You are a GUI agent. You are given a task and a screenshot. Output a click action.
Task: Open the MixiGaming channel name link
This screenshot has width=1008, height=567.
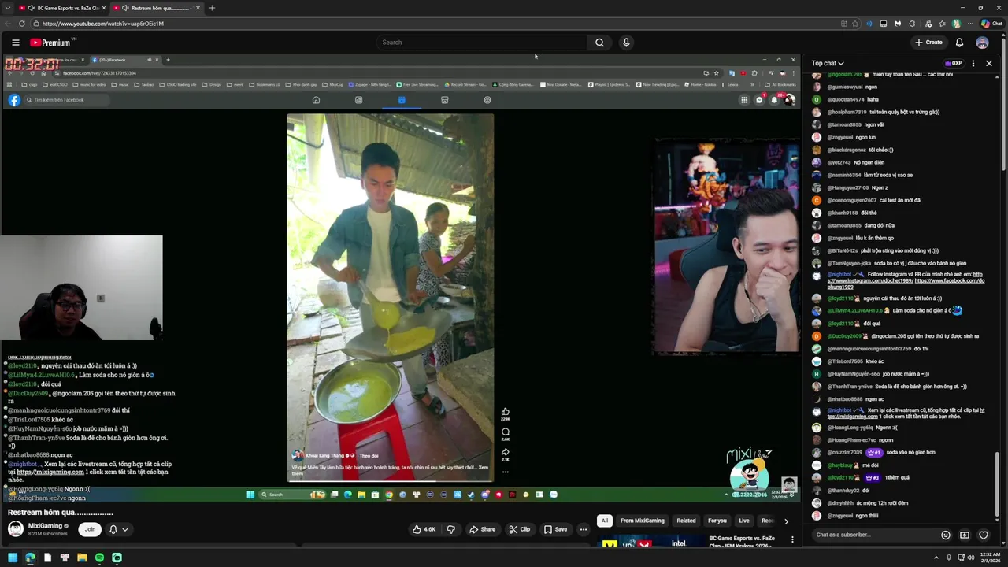45,526
